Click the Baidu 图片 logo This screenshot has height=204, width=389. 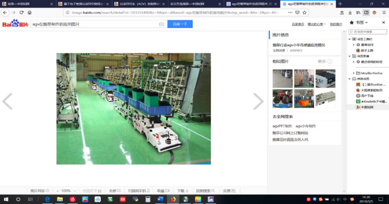coord(15,23)
